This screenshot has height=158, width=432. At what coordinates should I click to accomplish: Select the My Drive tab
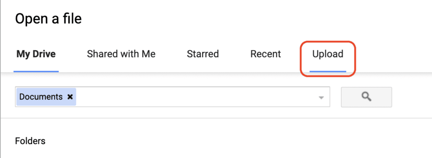(x=36, y=54)
